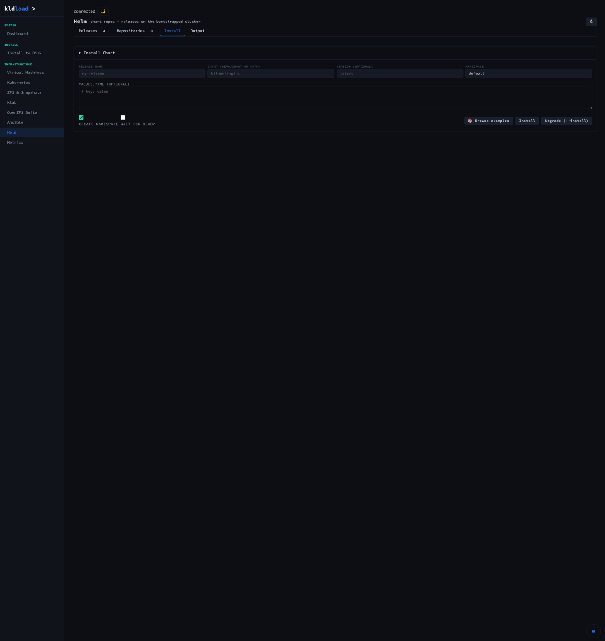Image resolution: width=605 pixels, height=641 pixels.
Task: Open the Repositories tab
Action: [134, 31]
